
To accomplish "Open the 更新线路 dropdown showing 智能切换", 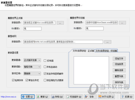I will 32,67.
